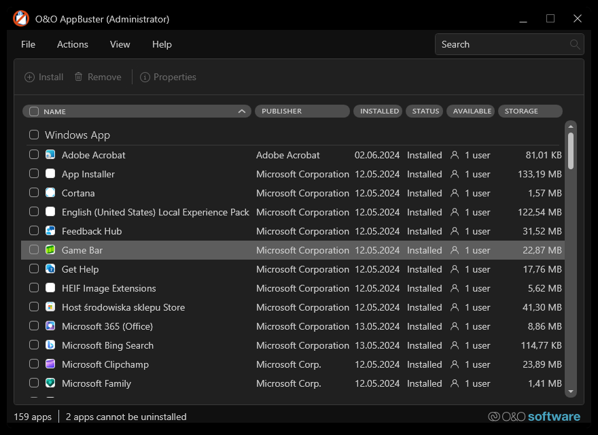
Task: Tick the Cortana checkbox
Action: coord(34,193)
